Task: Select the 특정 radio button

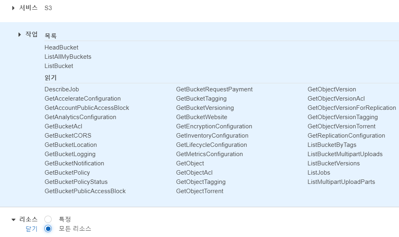Action: click(x=48, y=219)
